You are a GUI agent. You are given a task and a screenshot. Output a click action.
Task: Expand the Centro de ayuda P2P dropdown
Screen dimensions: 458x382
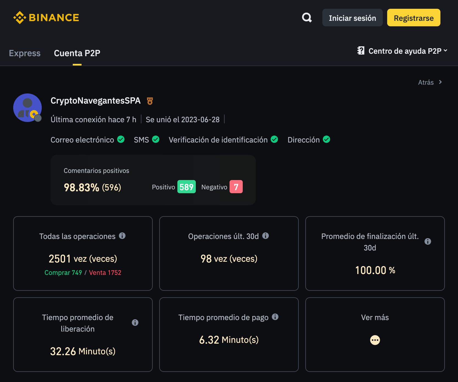445,51
